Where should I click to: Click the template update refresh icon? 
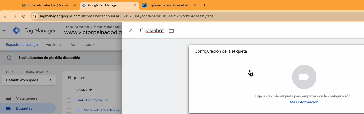click(x=9, y=58)
